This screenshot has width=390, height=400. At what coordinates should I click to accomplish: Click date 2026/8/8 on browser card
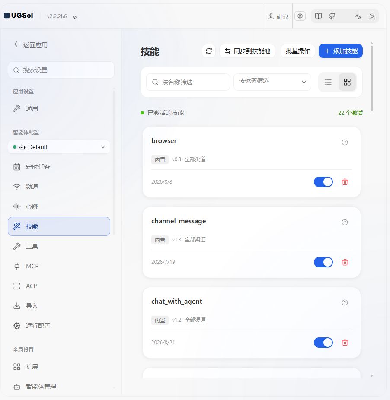pyautogui.click(x=162, y=181)
